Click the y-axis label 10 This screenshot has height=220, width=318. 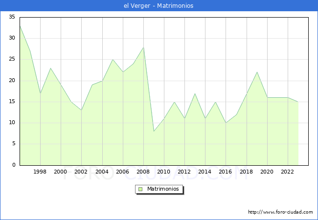[x=12, y=123]
